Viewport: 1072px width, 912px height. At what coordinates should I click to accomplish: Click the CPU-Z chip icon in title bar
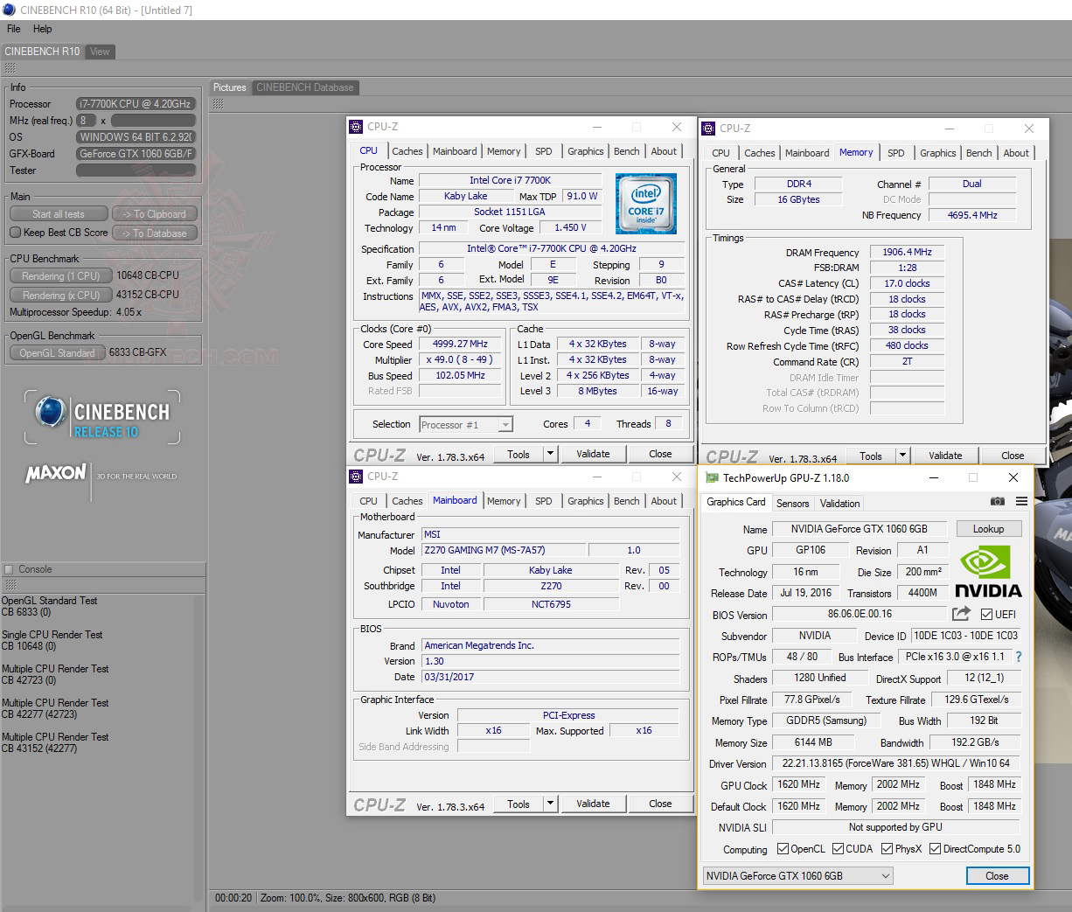[355, 127]
